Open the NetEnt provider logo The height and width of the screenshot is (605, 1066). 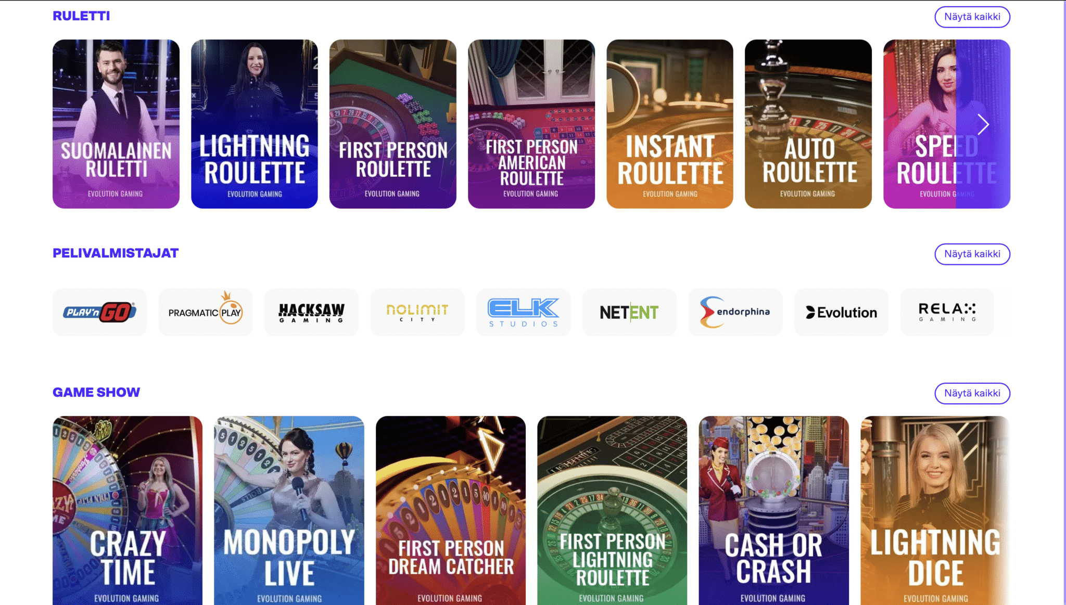pos(629,312)
